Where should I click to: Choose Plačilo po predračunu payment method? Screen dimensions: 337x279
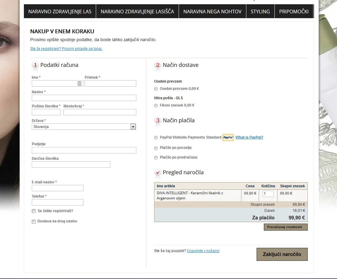pos(156,158)
